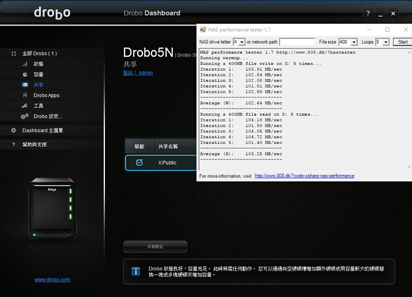
Task: Click the Average (R) 103.25 MB/sec line
Action: (x=241, y=154)
